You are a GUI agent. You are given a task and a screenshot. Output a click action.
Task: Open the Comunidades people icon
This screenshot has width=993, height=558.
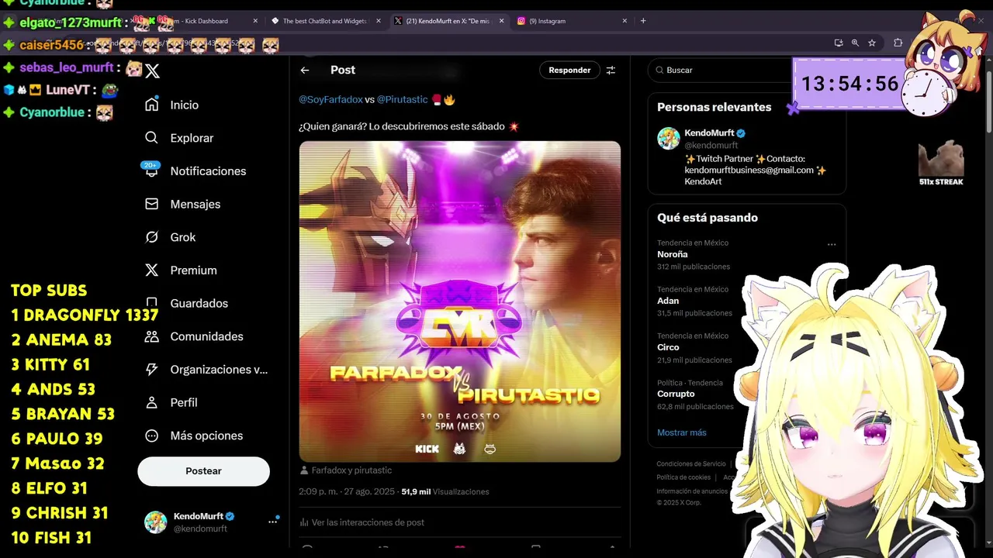coord(152,336)
